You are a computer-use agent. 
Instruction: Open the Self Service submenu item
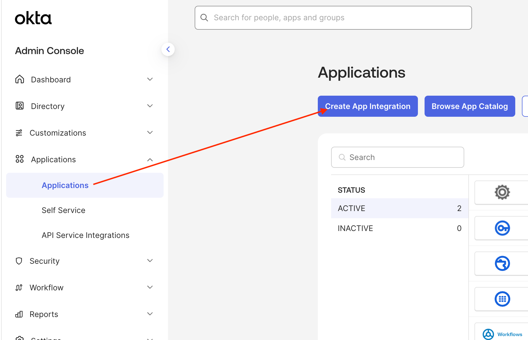pyautogui.click(x=64, y=210)
